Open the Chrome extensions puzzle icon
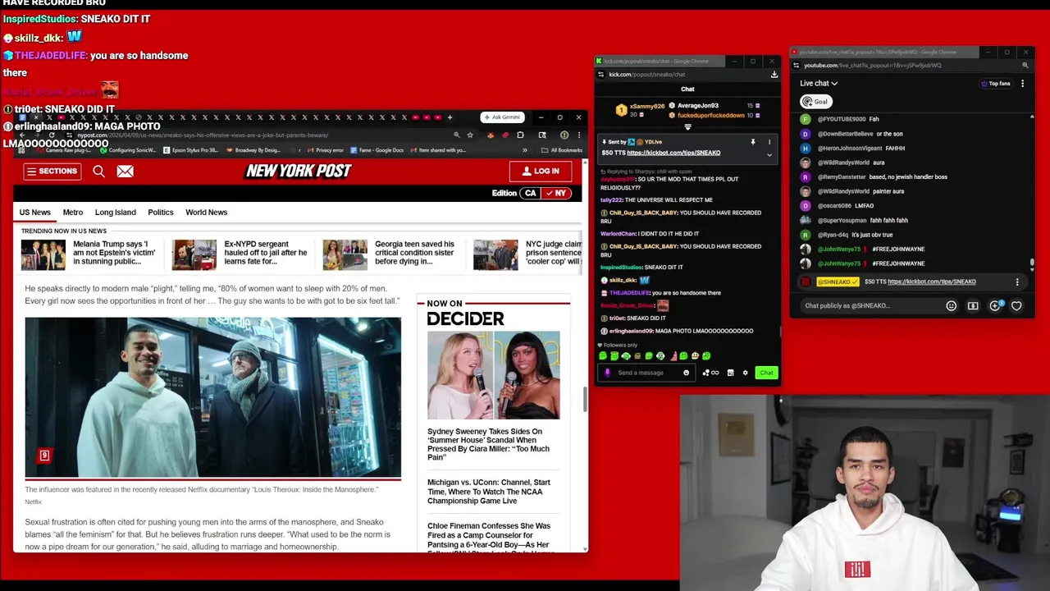 520,135
